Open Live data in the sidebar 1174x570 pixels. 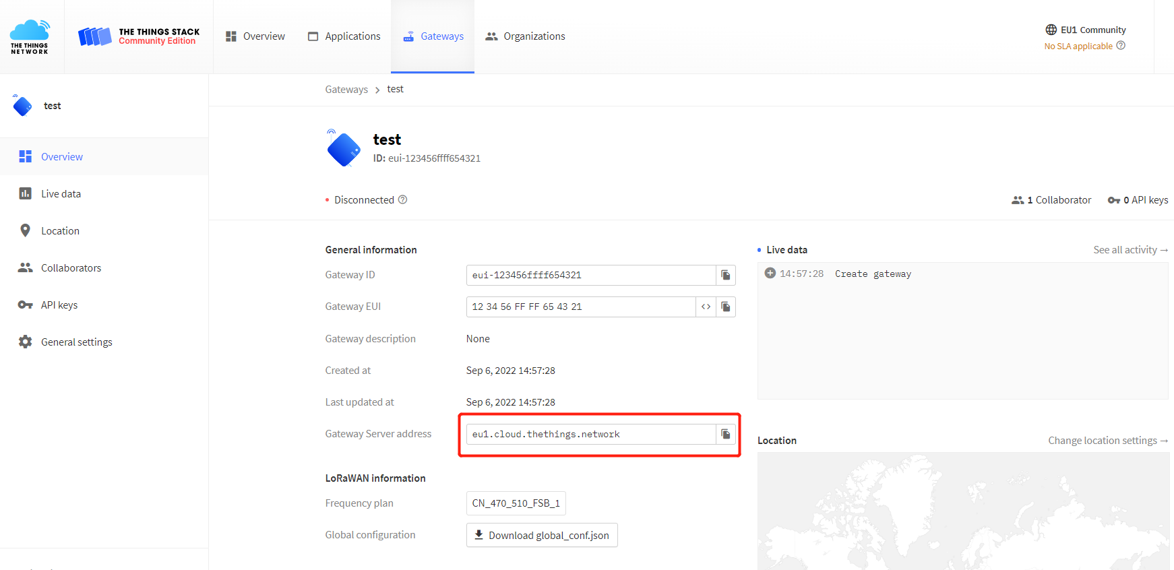[61, 194]
